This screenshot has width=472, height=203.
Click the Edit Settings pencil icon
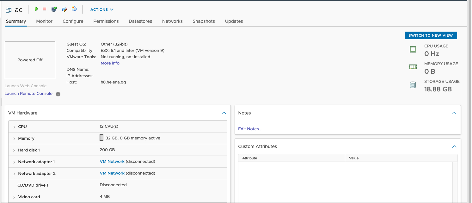[x=64, y=9]
